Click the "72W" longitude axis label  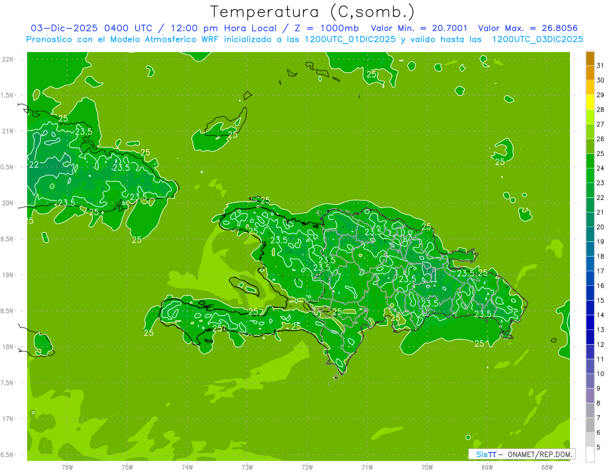click(307, 467)
